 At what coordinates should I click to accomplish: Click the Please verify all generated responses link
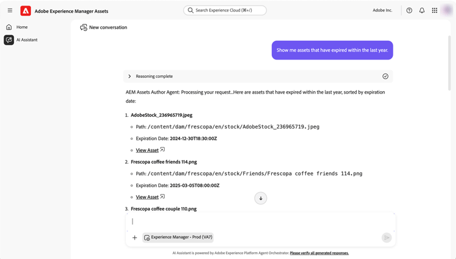[319, 253]
